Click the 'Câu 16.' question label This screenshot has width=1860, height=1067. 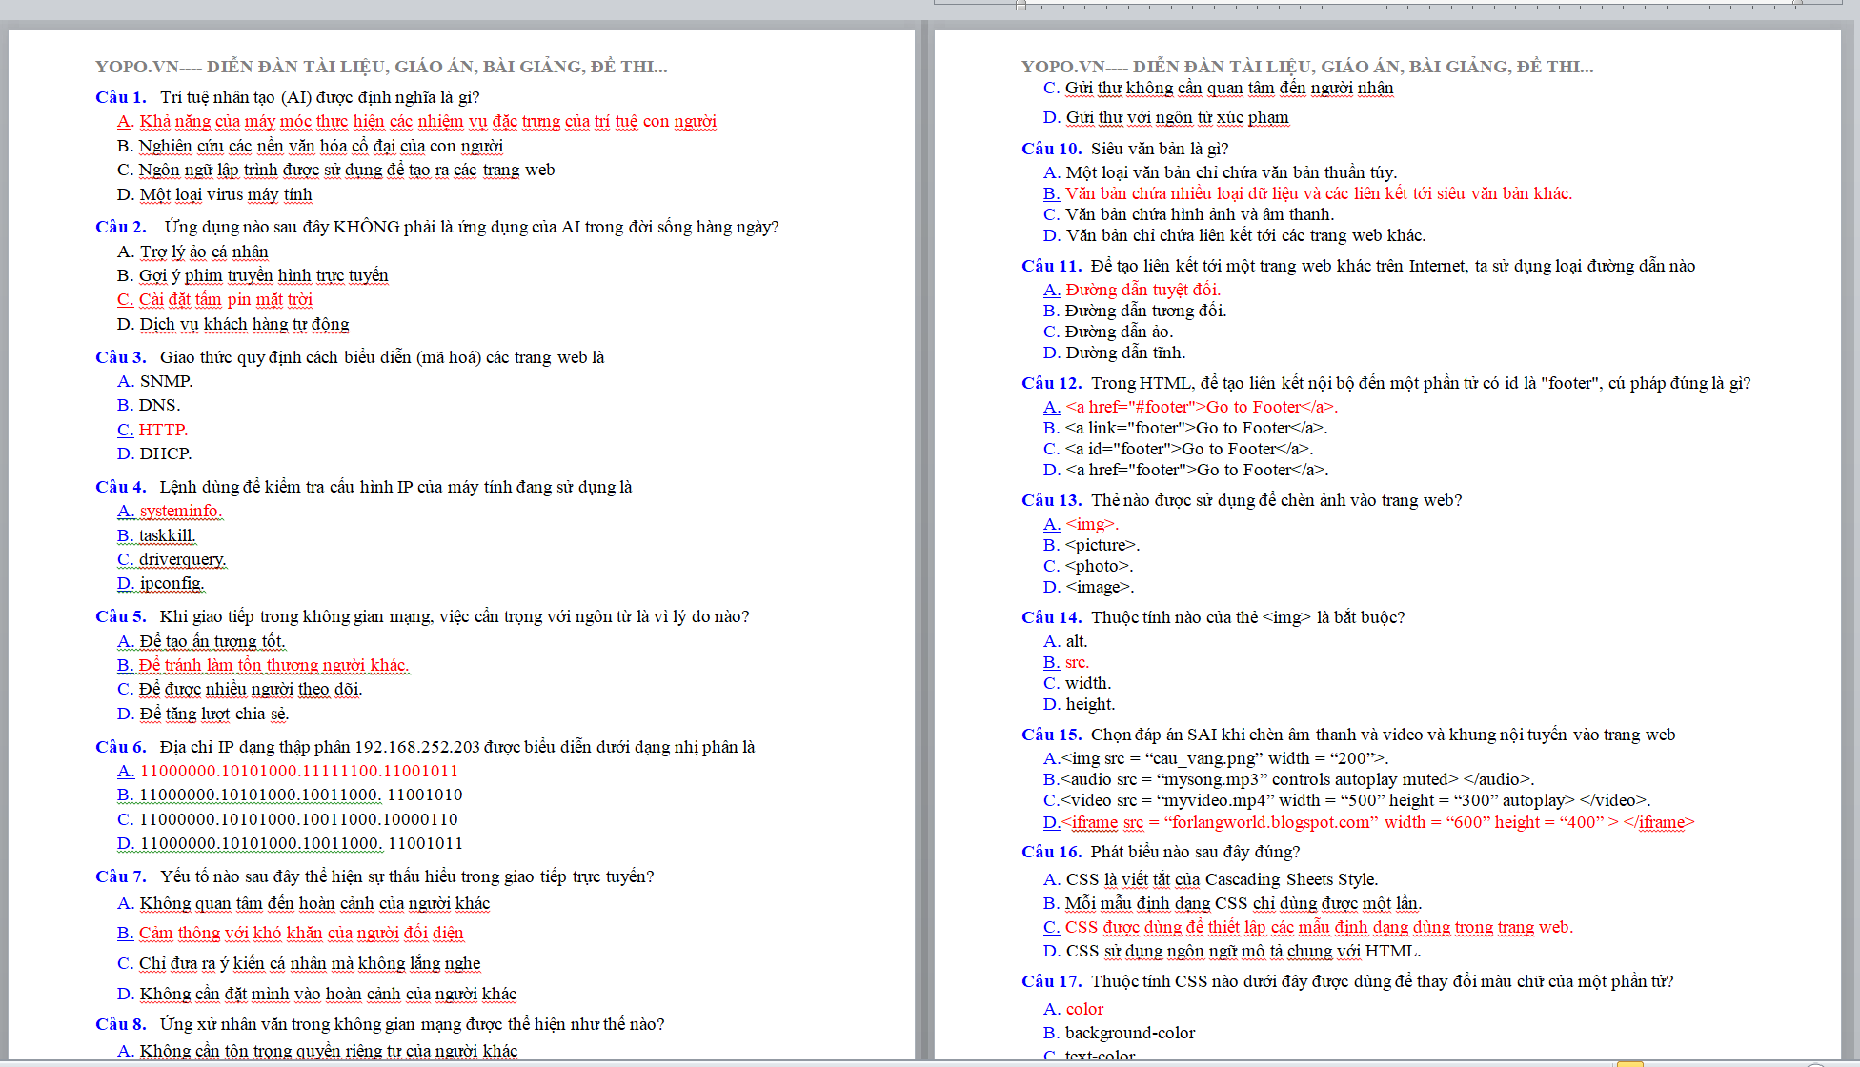pyautogui.click(x=1051, y=852)
